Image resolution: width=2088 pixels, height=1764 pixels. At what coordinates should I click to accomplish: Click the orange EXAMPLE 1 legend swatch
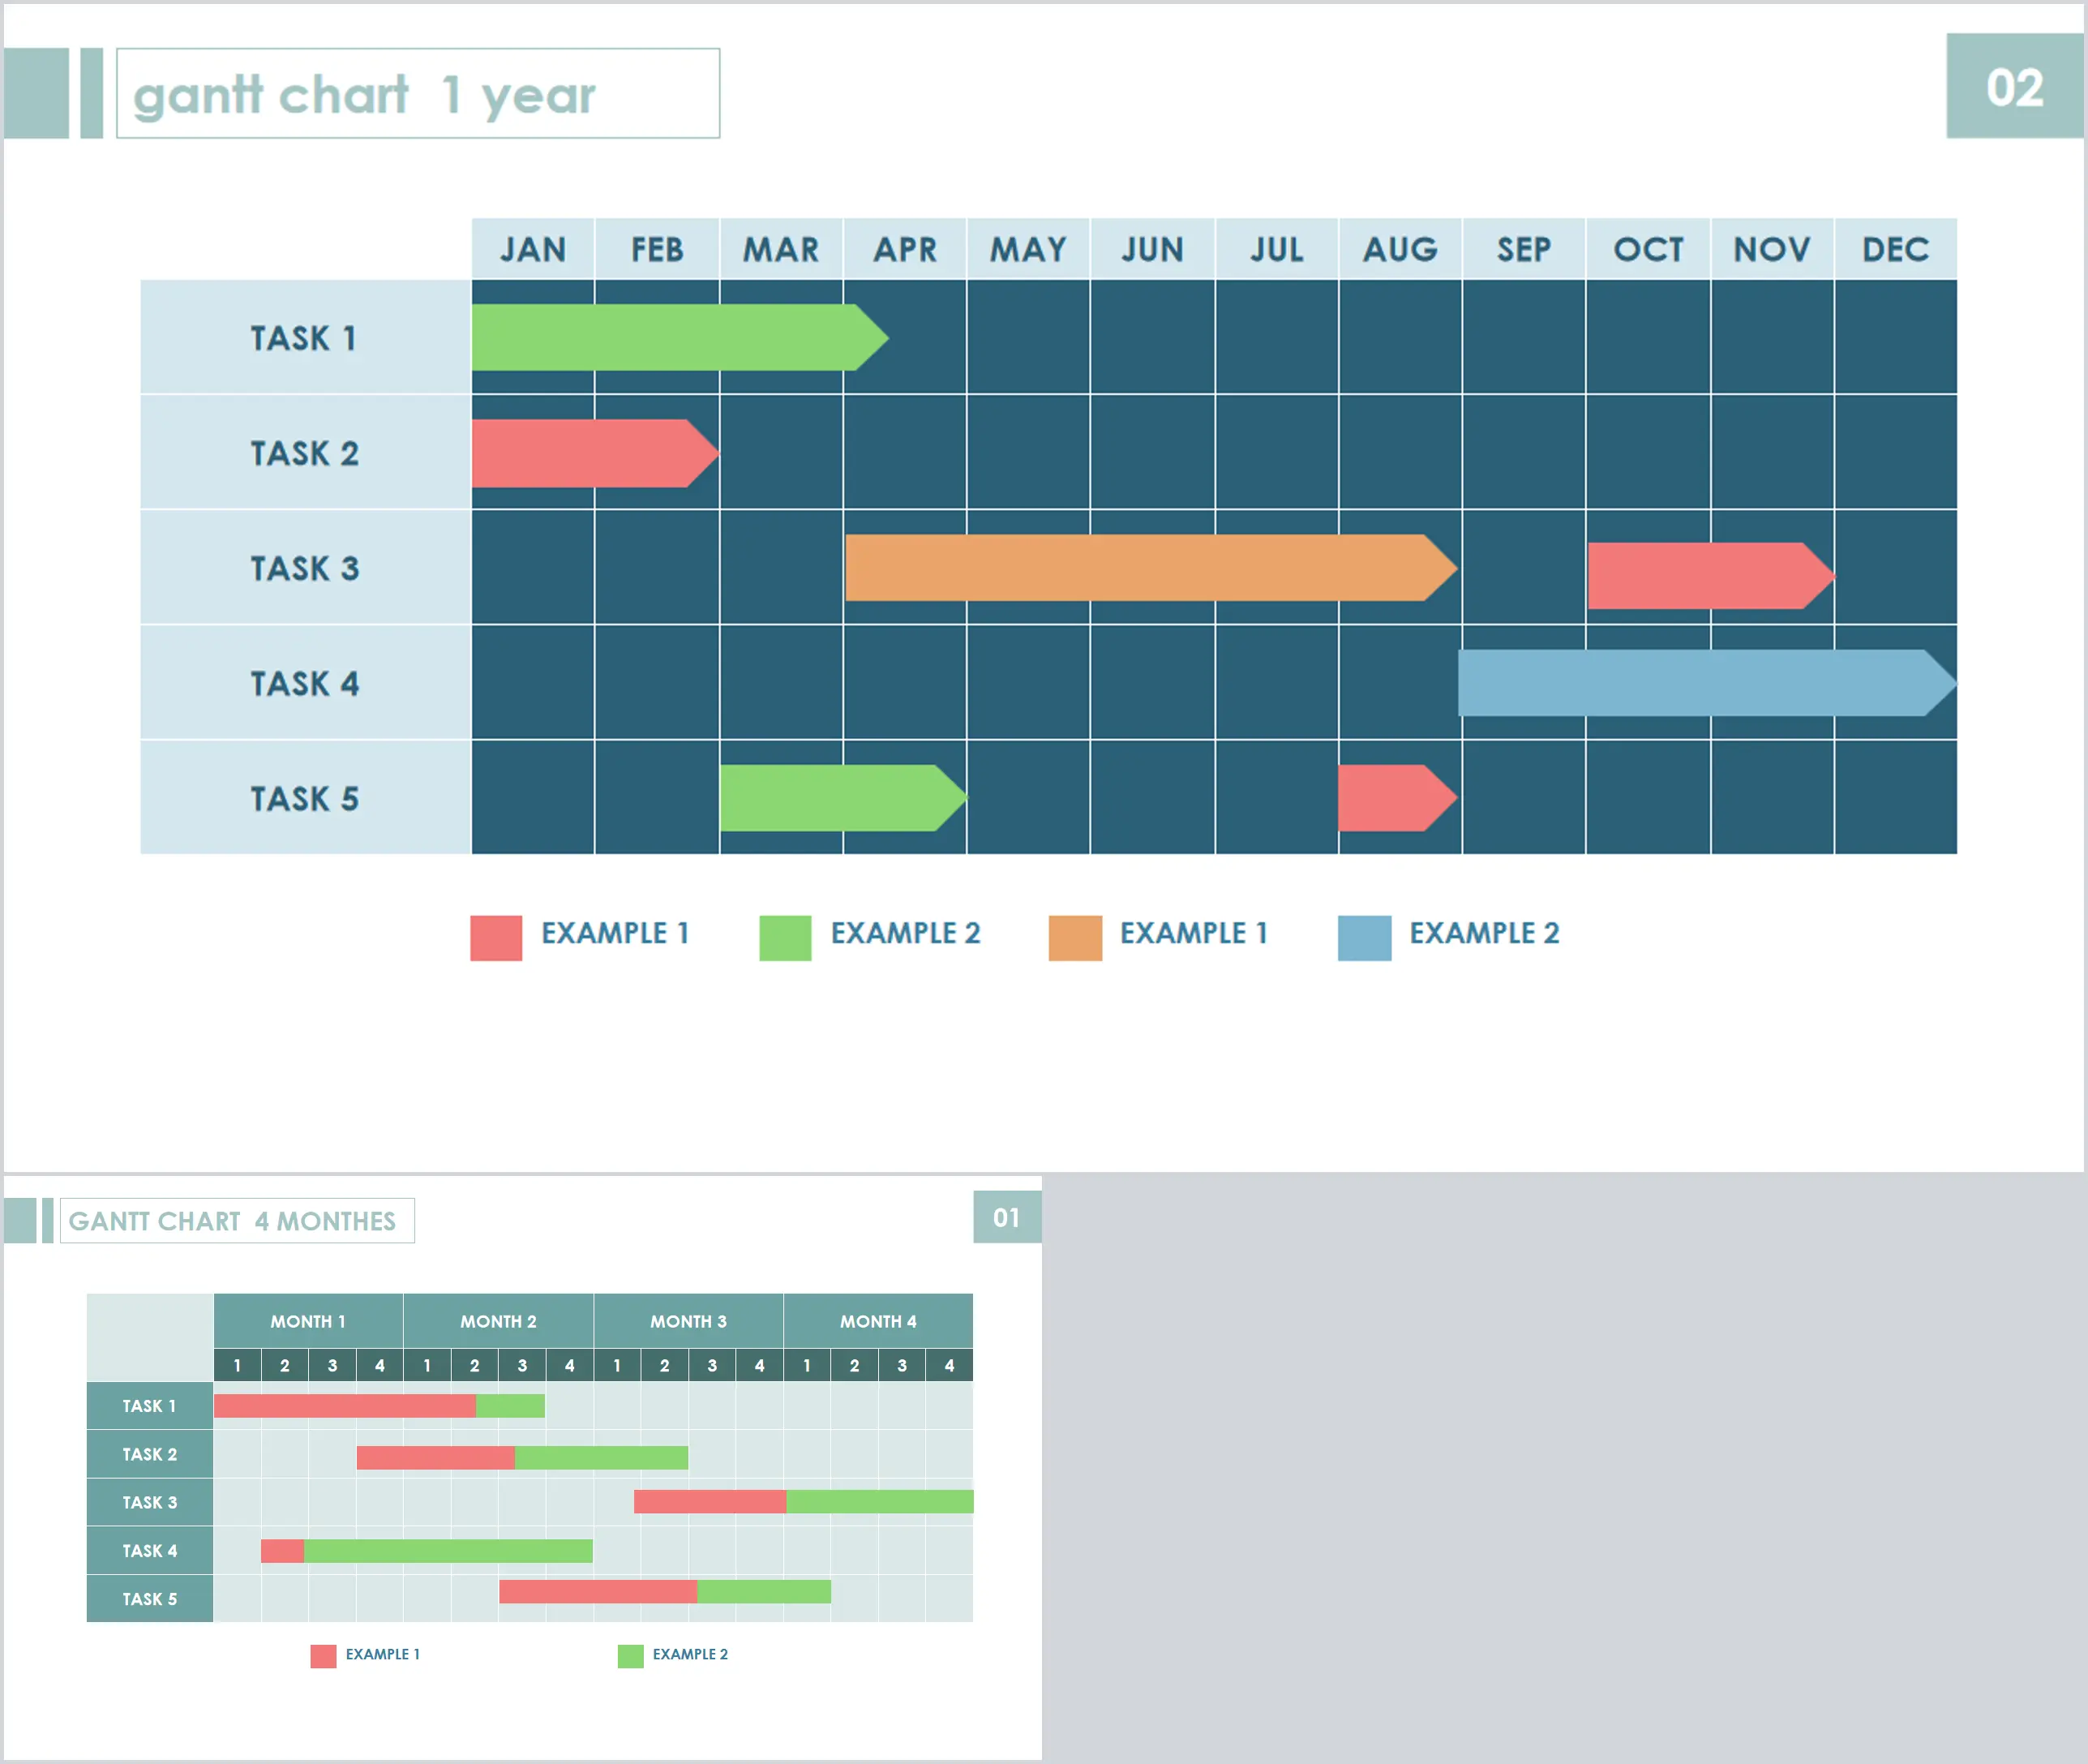pos(1075,937)
